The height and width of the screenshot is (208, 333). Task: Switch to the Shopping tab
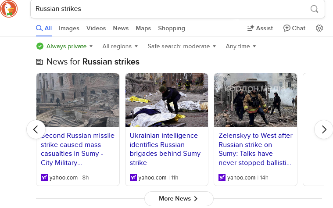[x=172, y=28]
